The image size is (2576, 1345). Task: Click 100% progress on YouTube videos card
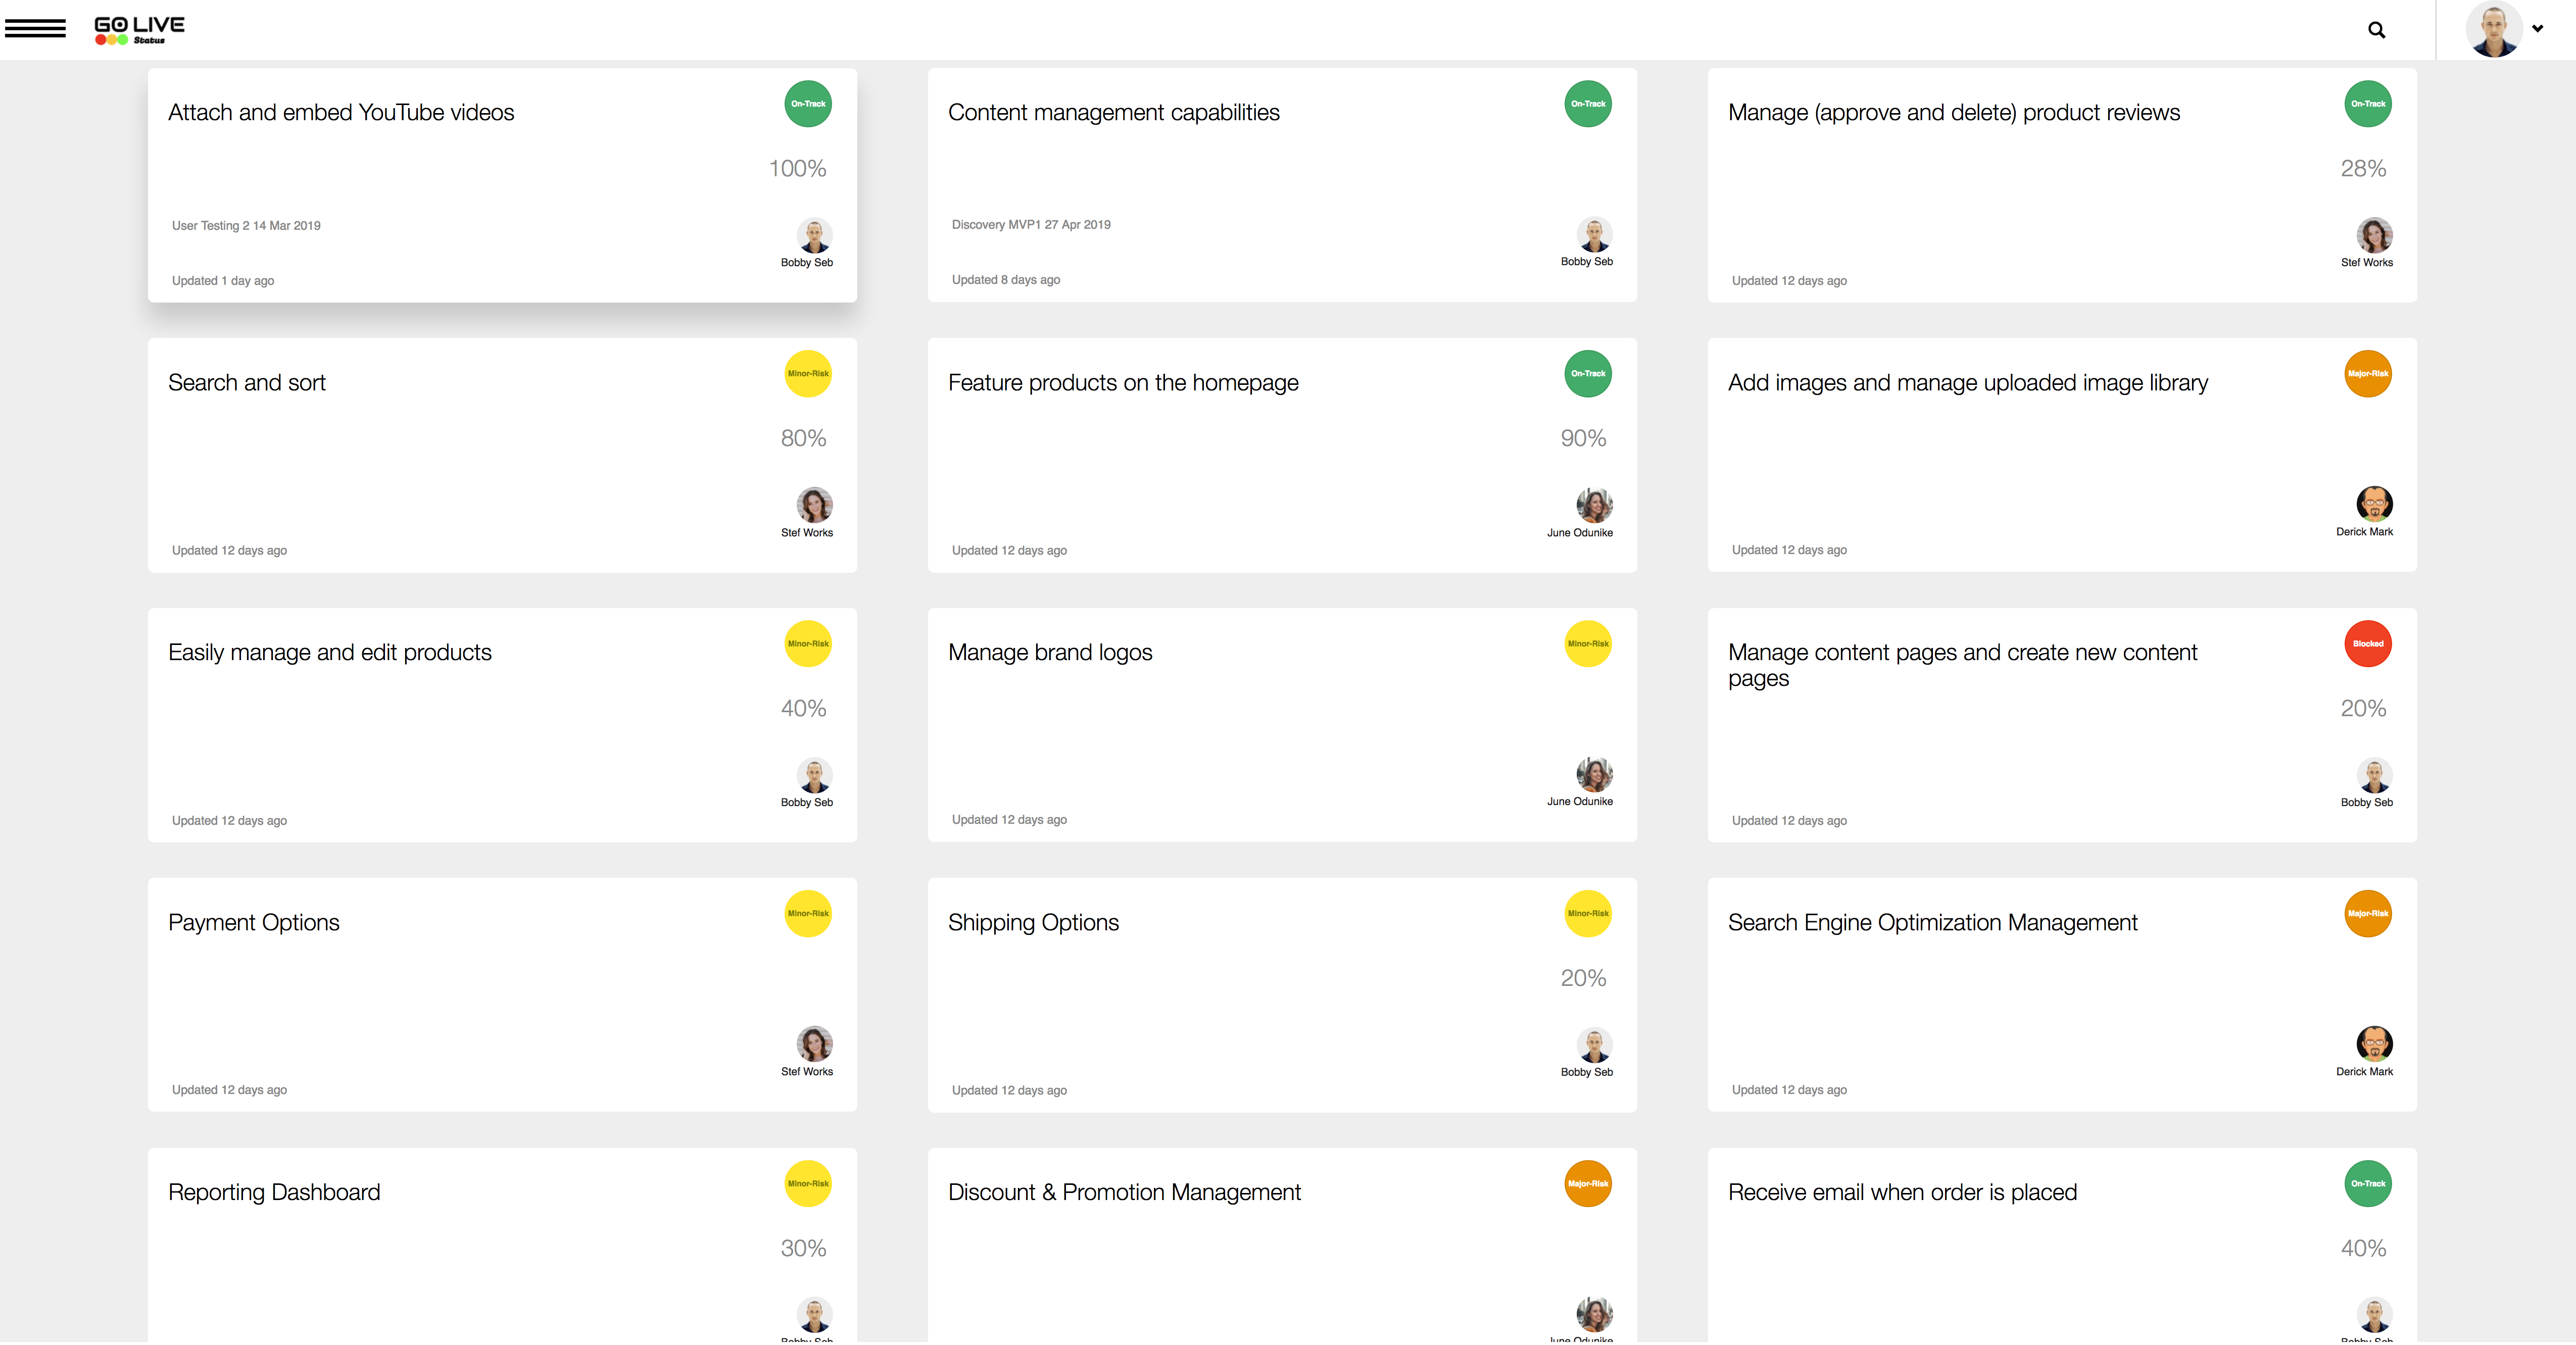(797, 169)
